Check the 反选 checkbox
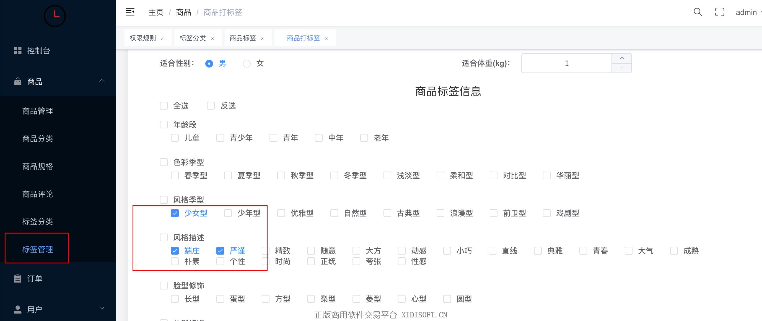The width and height of the screenshot is (762, 321). (x=211, y=106)
